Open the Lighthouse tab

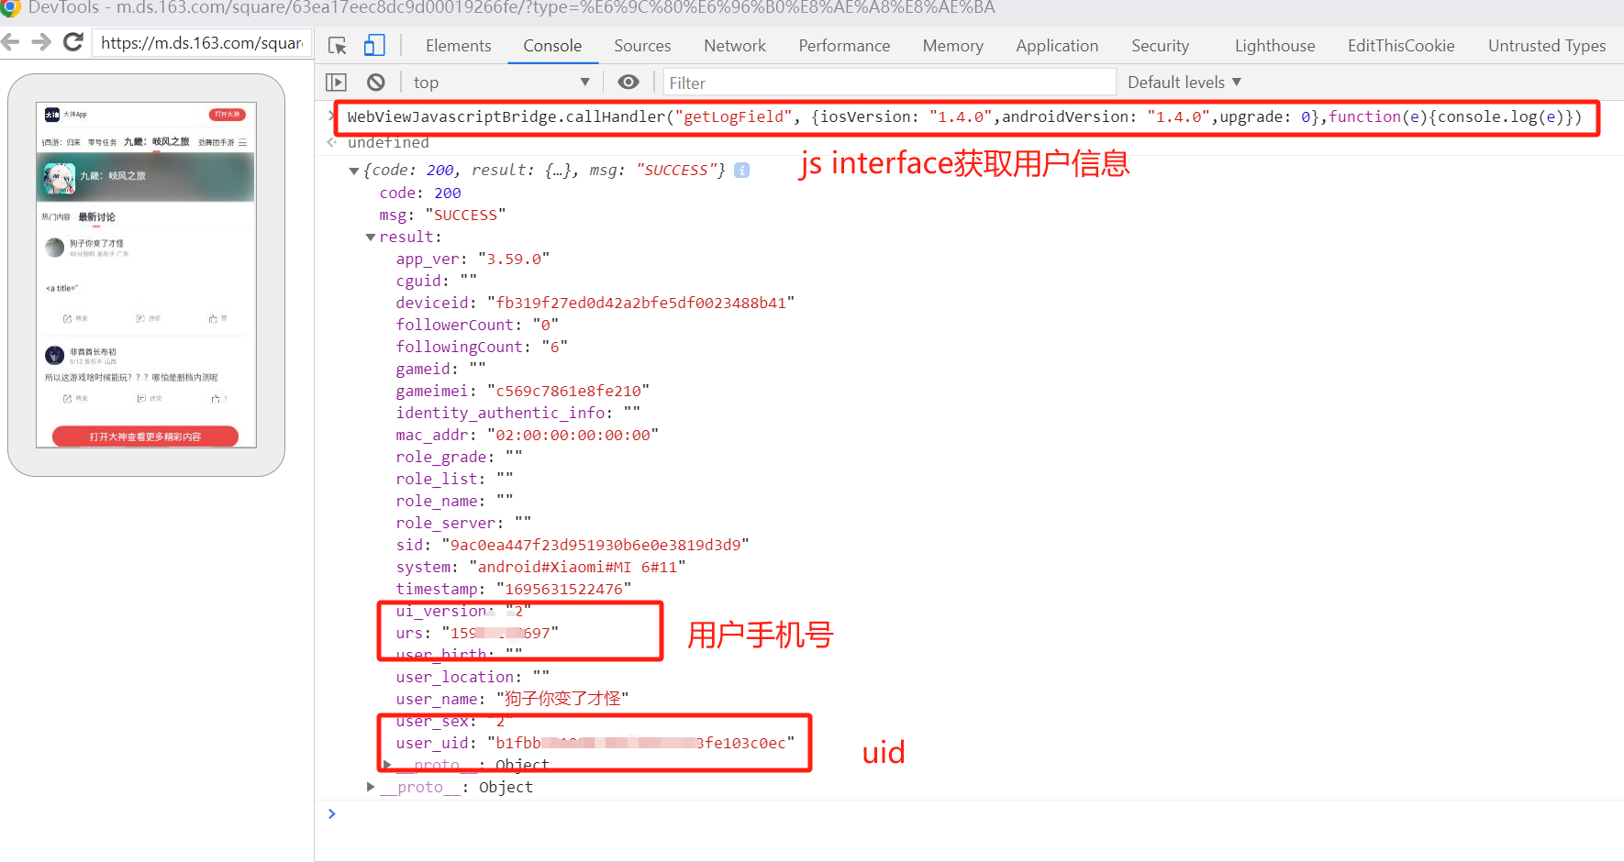1274,46
